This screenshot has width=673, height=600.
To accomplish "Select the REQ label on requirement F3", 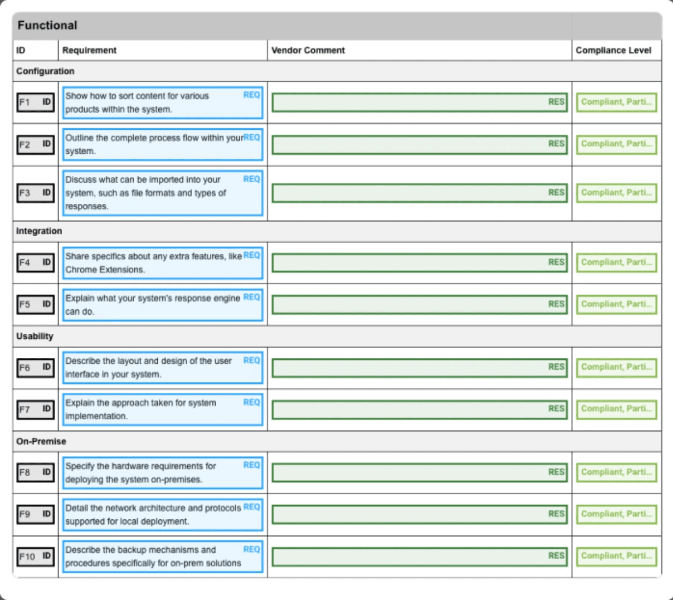I will coord(252,178).
